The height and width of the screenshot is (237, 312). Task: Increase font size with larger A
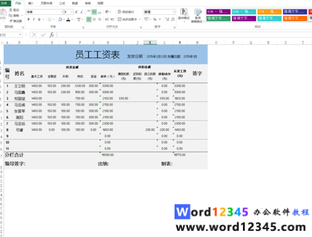[x=76, y=12]
